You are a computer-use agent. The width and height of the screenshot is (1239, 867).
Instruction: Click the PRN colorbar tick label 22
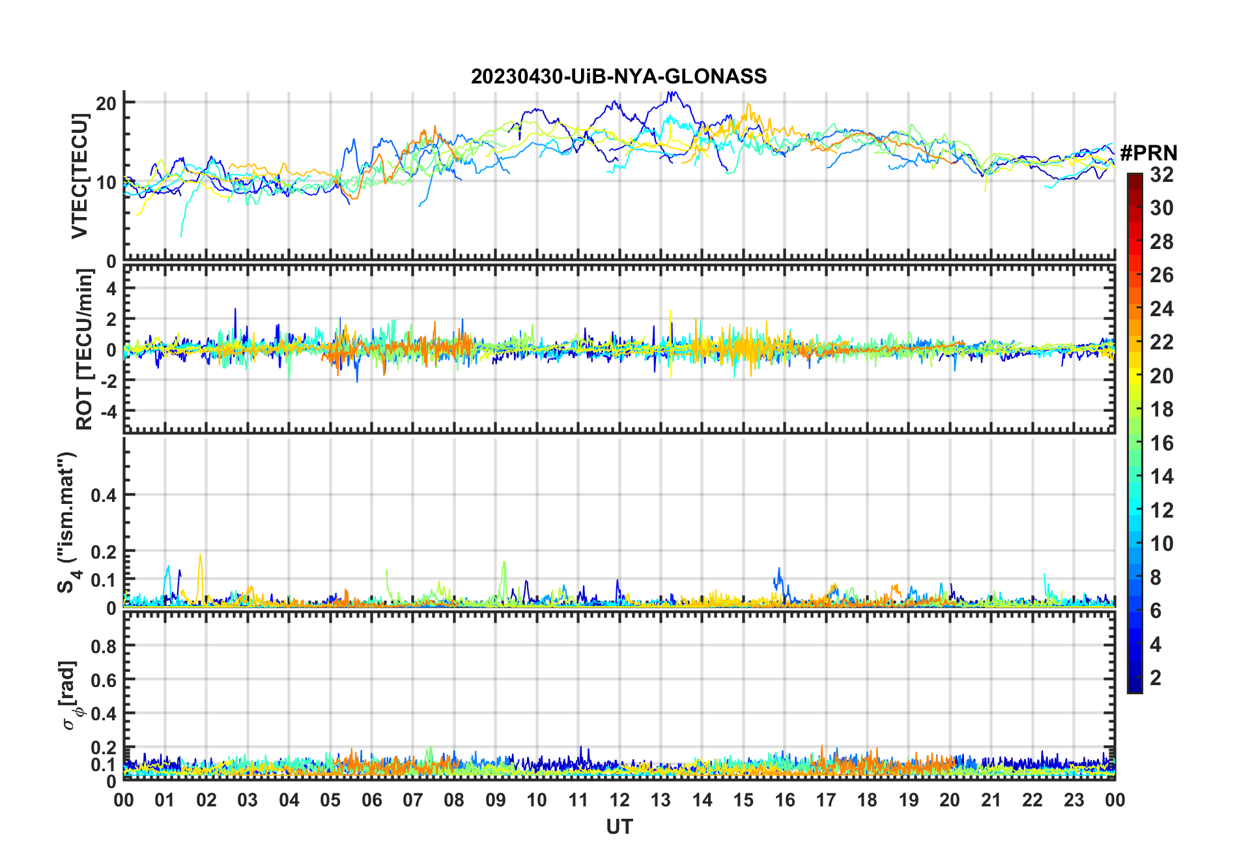click(x=1161, y=342)
